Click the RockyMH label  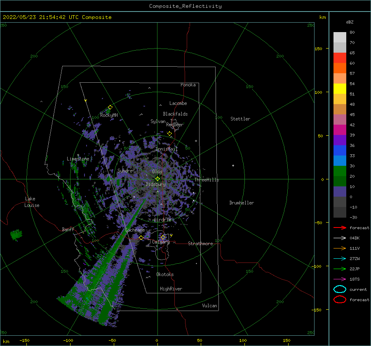pyautogui.click(x=109, y=115)
